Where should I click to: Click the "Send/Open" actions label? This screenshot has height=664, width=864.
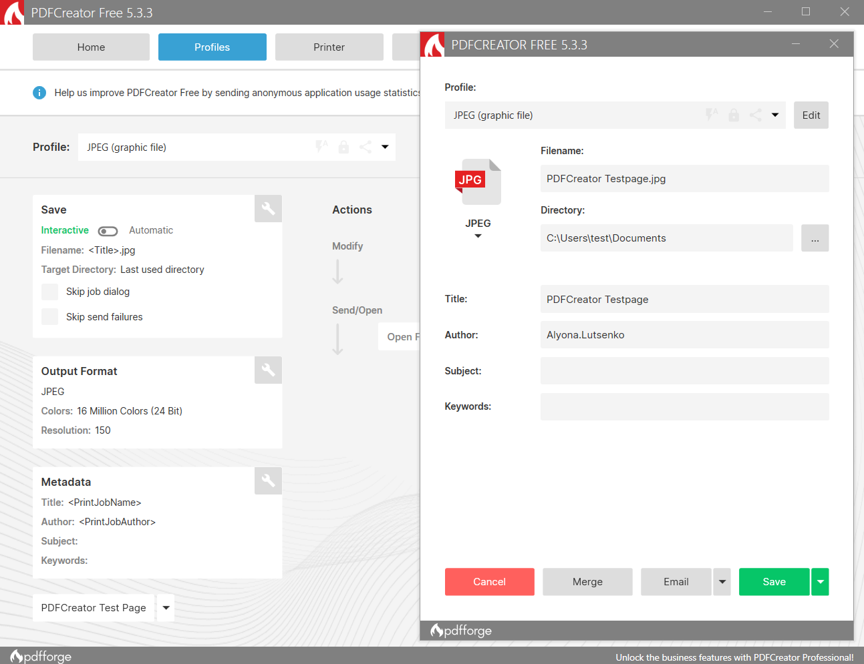[x=357, y=310]
